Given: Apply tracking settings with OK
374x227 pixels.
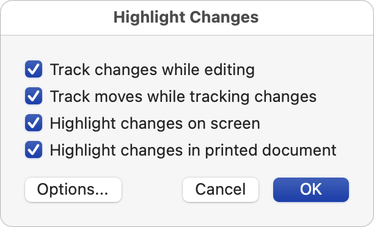Looking at the screenshot, I should click(x=311, y=190).
